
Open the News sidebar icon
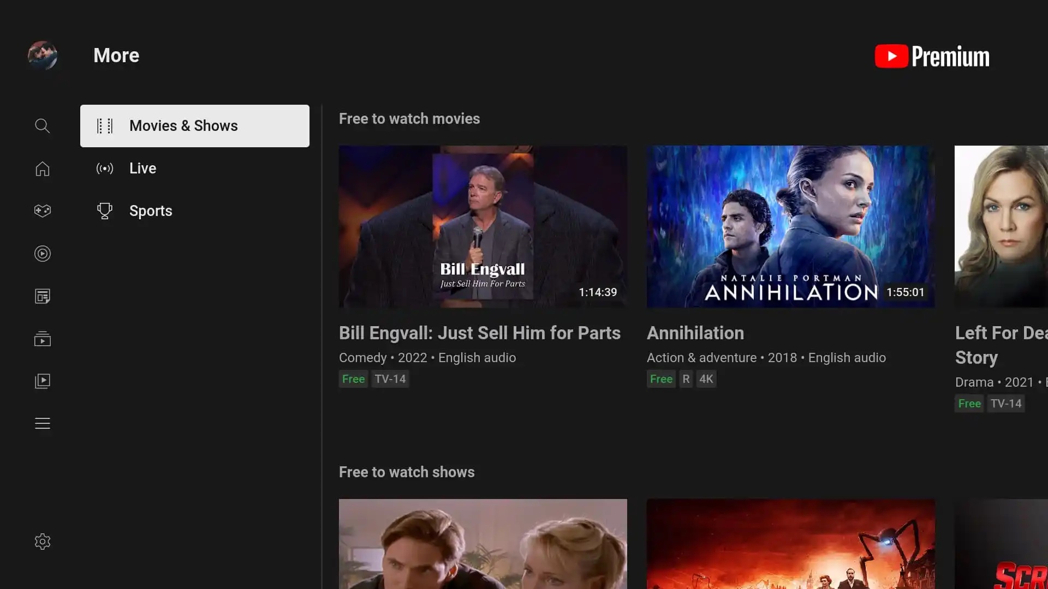coord(42,296)
